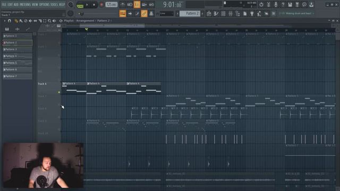Click multilink to controllers icon
This screenshot has height=191, width=340.
[137, 14]
